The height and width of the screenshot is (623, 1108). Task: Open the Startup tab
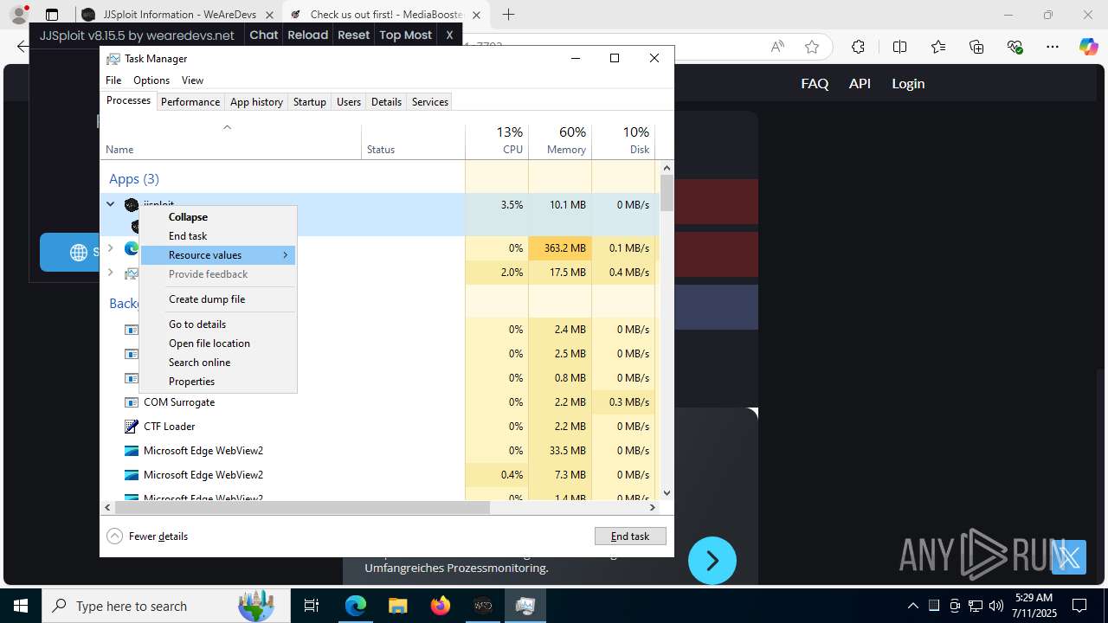pyautogui.click(x=309, y=102)
